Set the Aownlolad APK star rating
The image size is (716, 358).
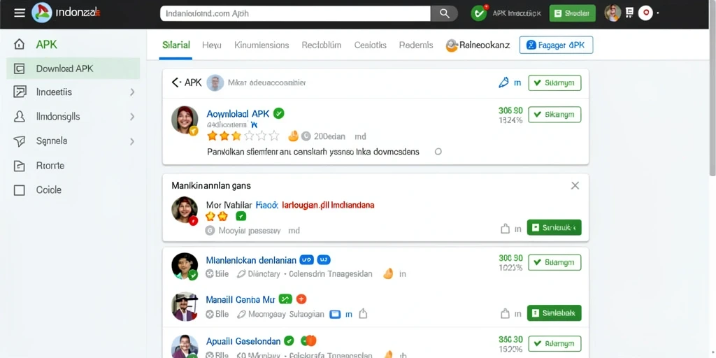[243, 136]
